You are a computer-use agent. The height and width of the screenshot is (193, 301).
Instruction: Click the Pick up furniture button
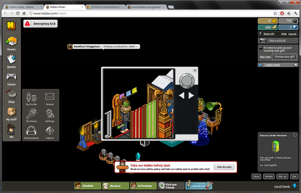point(282,176)
